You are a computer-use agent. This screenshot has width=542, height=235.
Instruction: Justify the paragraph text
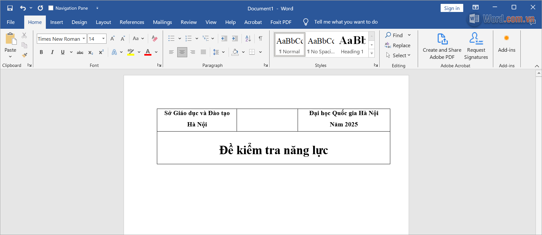[x=203, y=52]
